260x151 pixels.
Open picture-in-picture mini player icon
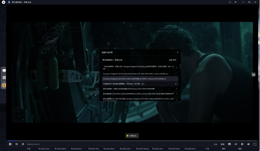click(253, 75)
